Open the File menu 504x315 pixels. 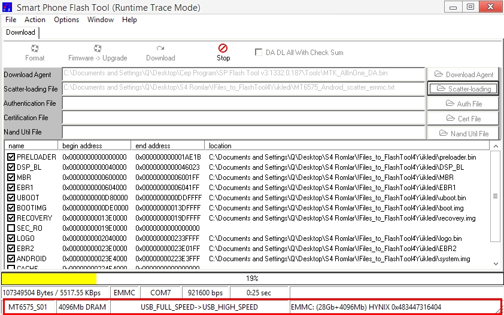pyautogui.click(x=10, y=20)
